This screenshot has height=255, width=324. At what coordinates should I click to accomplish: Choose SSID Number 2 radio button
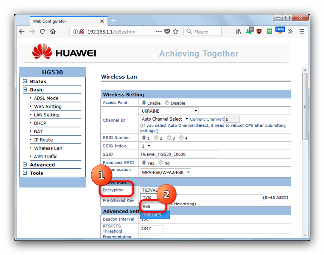pos(156,138)
